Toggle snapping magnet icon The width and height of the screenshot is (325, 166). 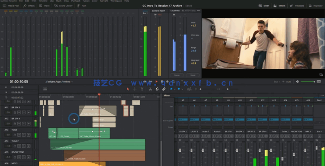(157, 89)
